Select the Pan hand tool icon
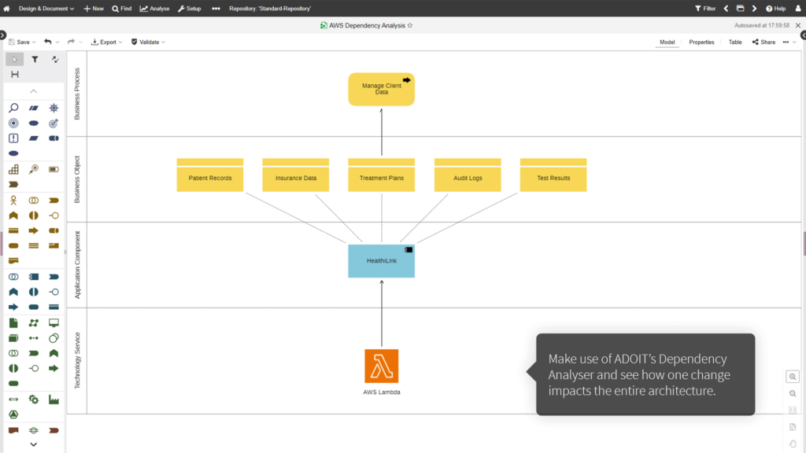The image size is (806, 453). point(793,444)
